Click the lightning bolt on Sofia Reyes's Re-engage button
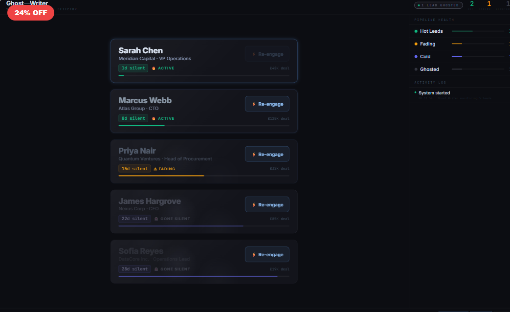 click(x=254, y=254)
